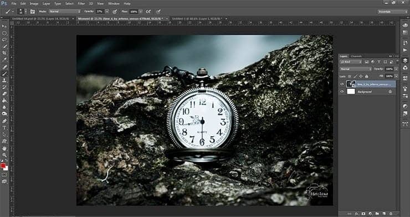Switch to the Channels tab

pyautogui.click(x=356, y=56)
